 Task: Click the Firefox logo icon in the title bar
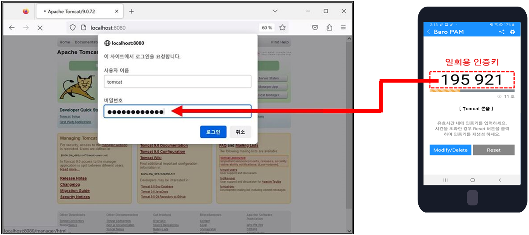click(x=26, y=11)
